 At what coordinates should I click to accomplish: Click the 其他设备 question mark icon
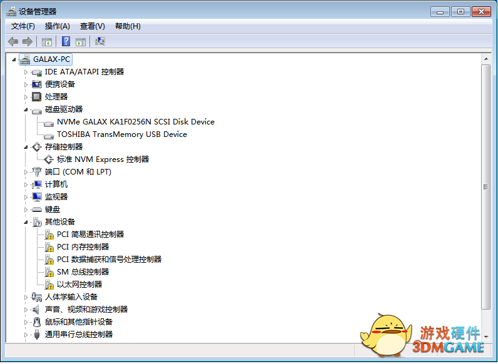[x=37, y=222]
